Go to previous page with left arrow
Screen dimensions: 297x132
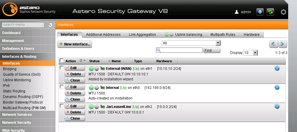point(273,44)
